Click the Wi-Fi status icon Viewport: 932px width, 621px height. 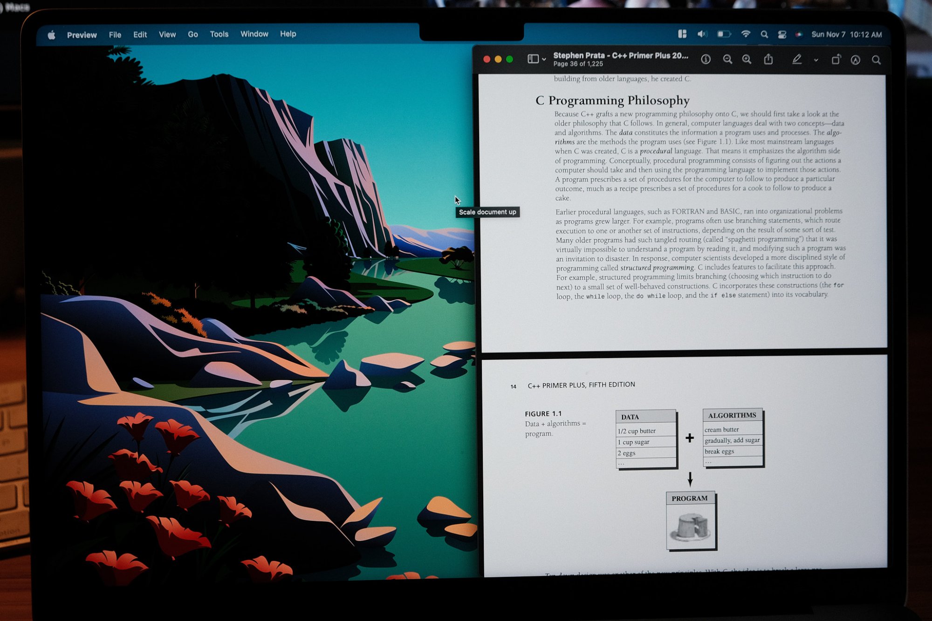tap(746, 34)
